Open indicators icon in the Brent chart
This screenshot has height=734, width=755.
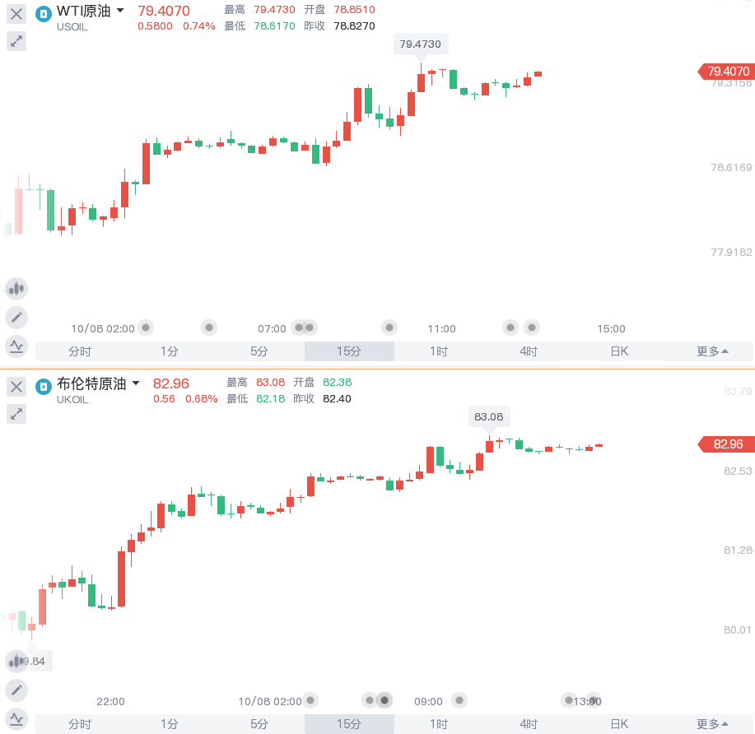16,719
